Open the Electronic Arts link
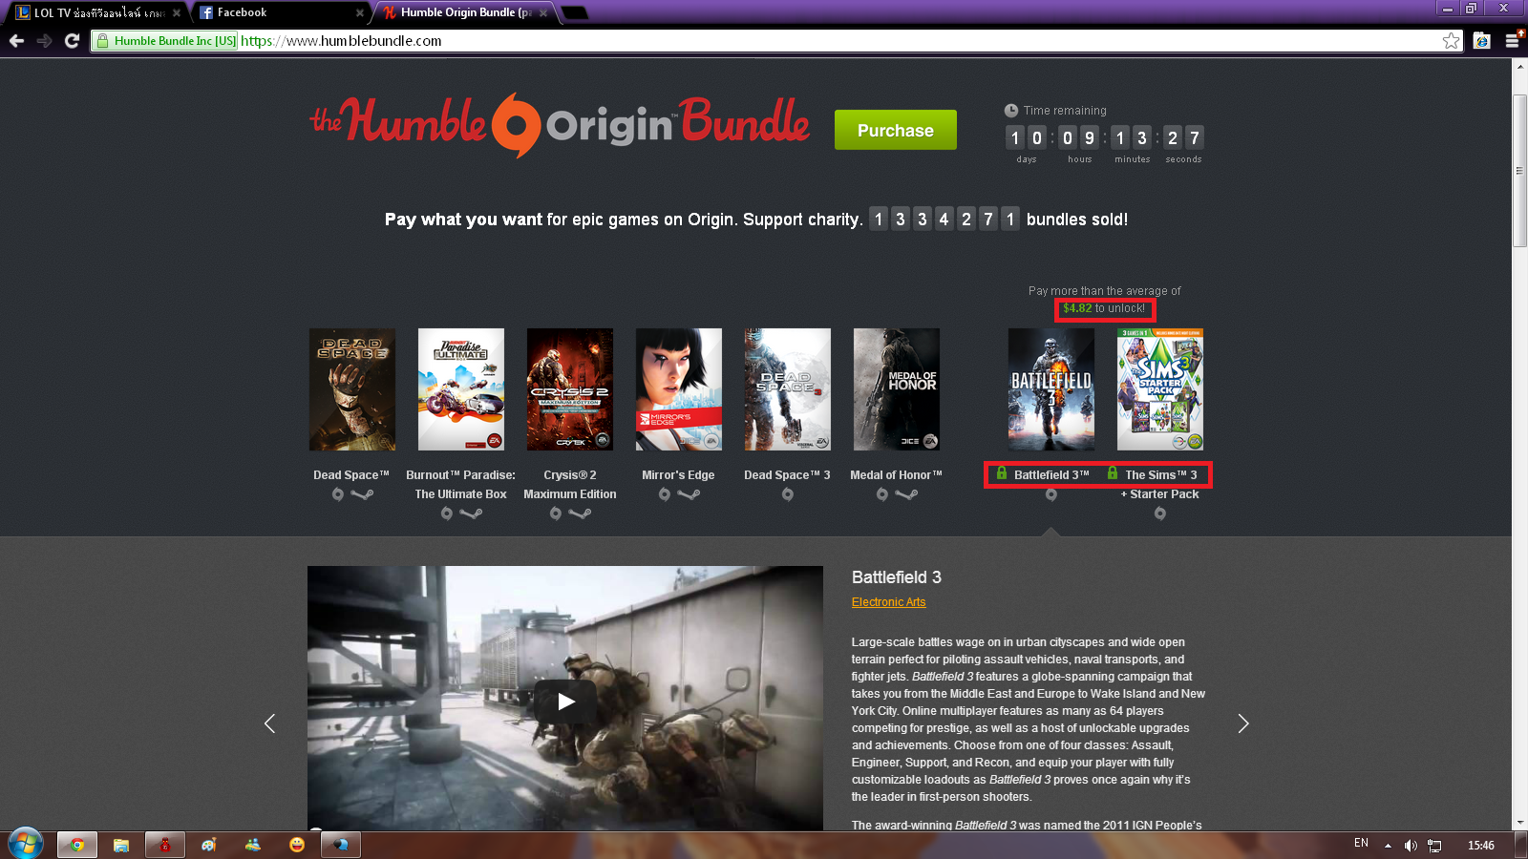 888,602
